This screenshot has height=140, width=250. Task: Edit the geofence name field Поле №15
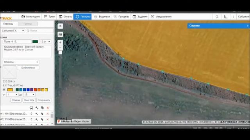pos(17,42)
